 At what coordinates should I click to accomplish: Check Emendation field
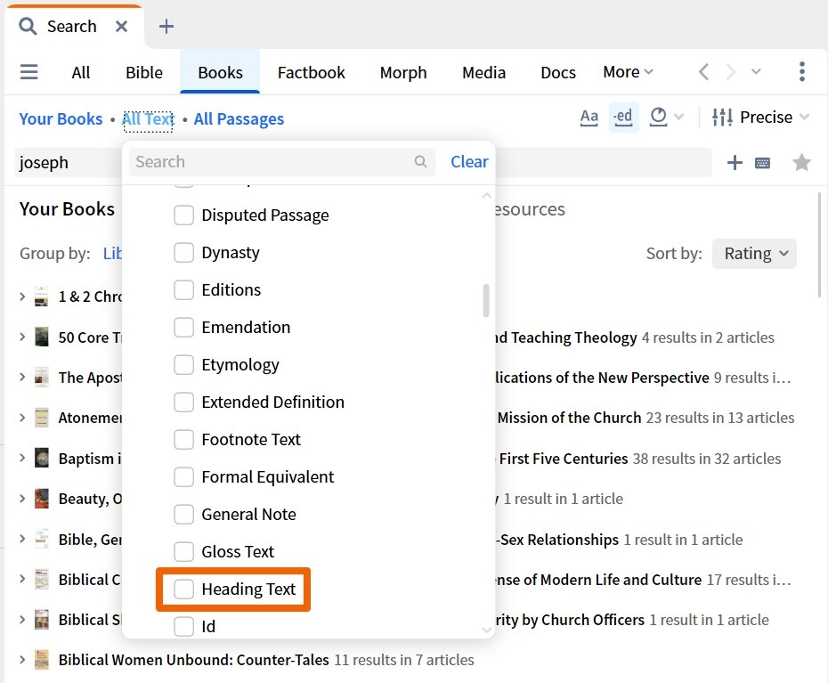(x=183, y=328)
